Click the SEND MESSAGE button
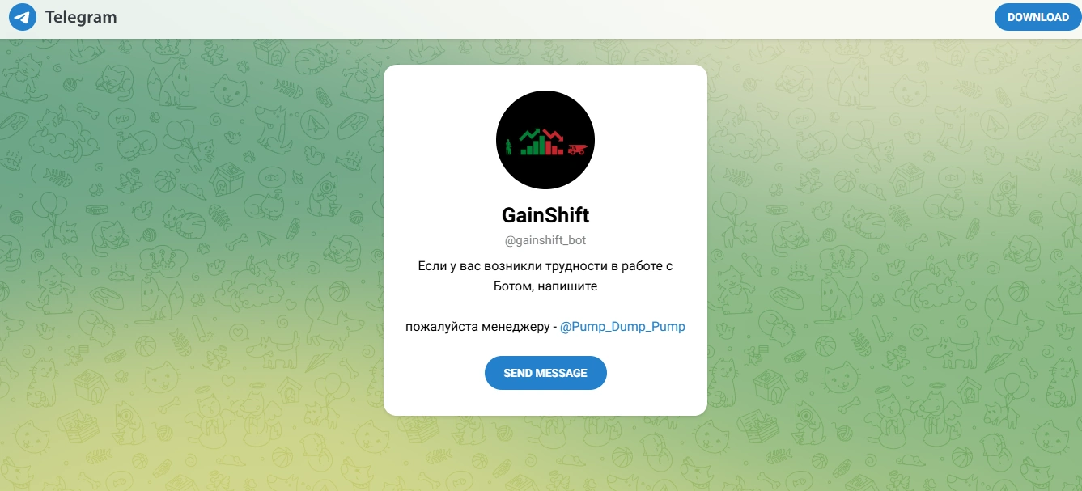 click(545, 373)
